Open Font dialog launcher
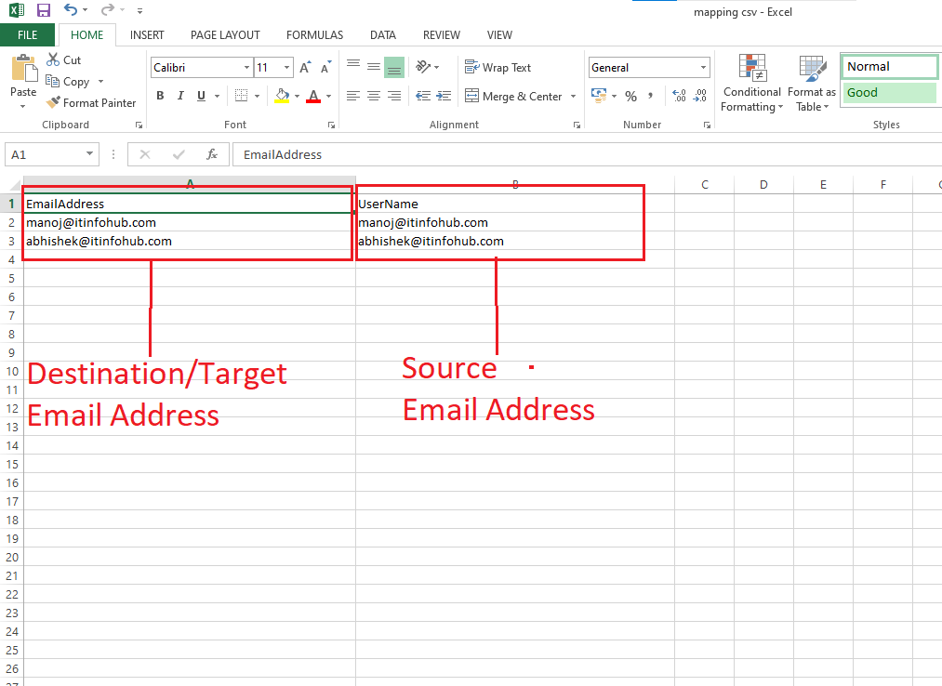Viewport: 942px width, 686px height. [331, 125]
